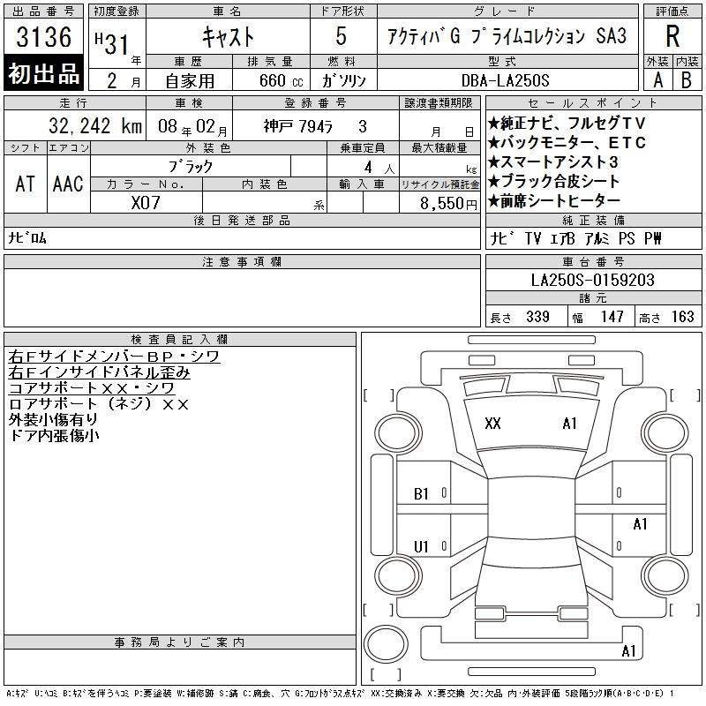Viewport: 706px width, 706px height.
Task: Select the A1 mark on the hood
Action: [569, 424]
